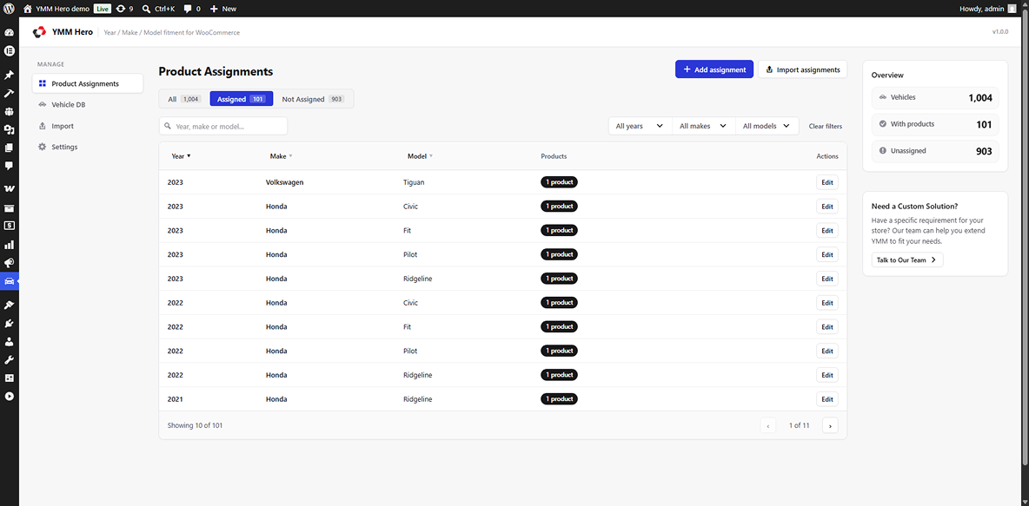Sort table by Model column

coord(420,156)
